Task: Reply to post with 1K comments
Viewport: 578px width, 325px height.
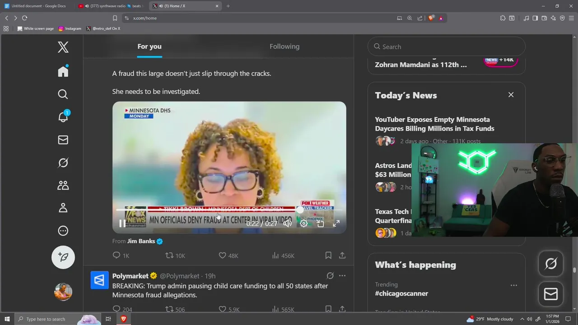Action: point(121,255)
